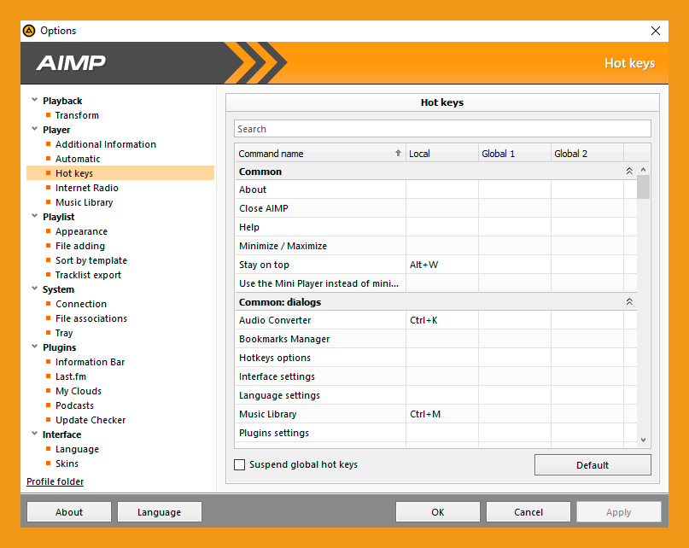
Task: Click the AIMP logo in the header
Action: [71, 63]
